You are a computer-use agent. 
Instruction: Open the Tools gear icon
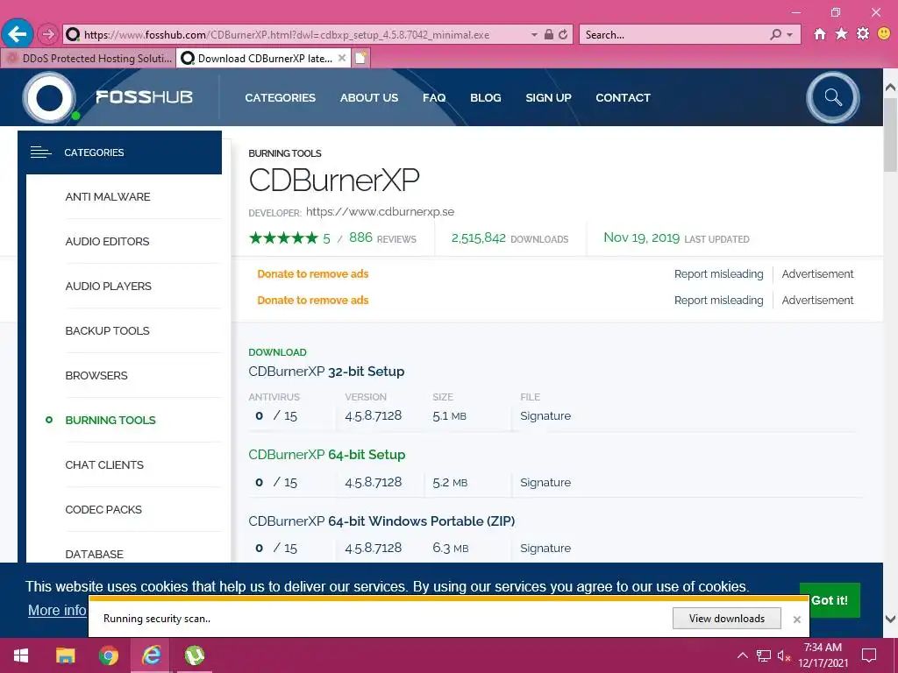click(x=863, y=34)
